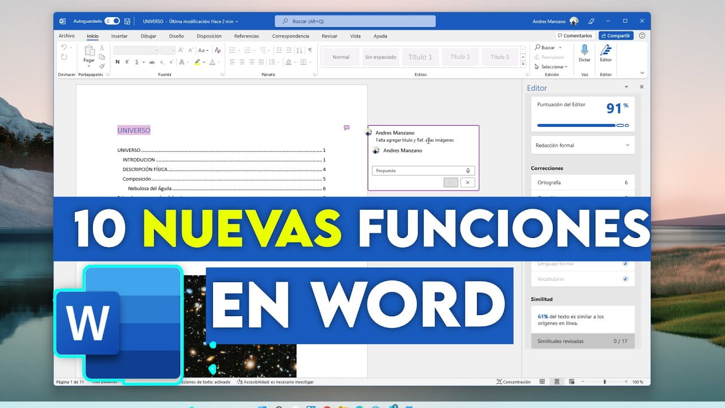Click the comment bubble icon beside UNIVERSO
725x408 pixels.
click(347, 128)
